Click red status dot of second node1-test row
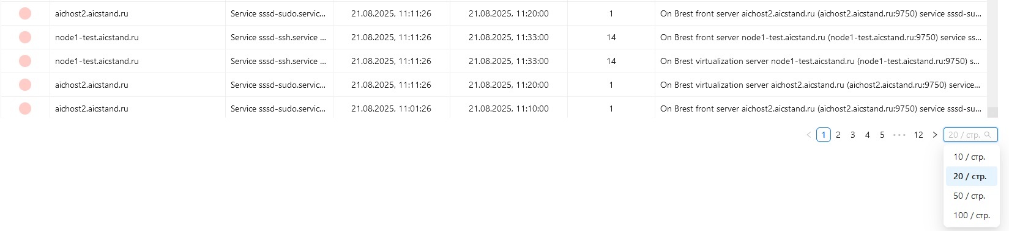The image size is (1009, 231). (25, 61)
